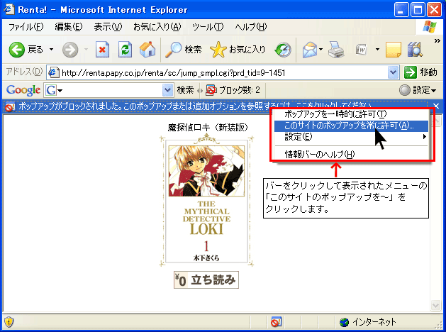Image resolution: width=446 pixels, height=332 pixels.
Task: Choose ポップアップを一時的に許可 from context menu
Action: 335,114
